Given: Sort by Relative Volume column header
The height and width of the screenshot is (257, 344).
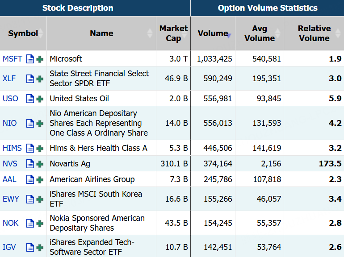Looking at the screenshot, I should 314,33.
